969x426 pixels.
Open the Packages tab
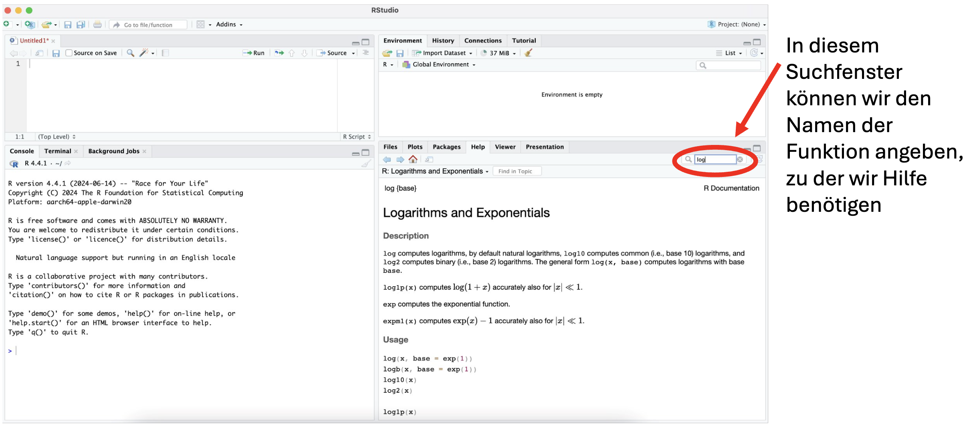pos(446,147)
